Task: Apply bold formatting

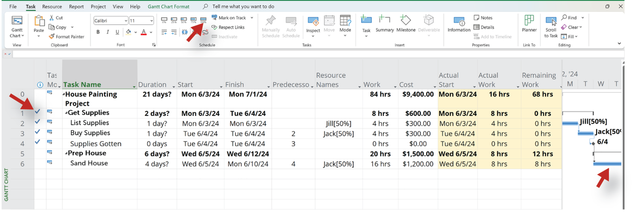Action: (98, 33)
